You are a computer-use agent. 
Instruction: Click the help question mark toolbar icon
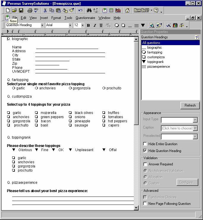pyautogui.click(x=156, y=10)
